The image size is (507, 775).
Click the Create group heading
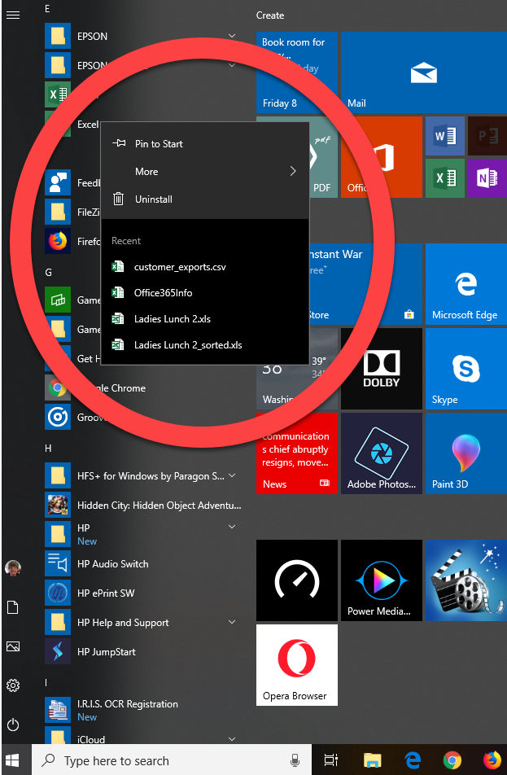click(270, 15)
